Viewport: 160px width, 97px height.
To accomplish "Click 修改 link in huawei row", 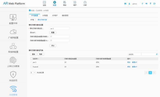I will coord(129,67).
